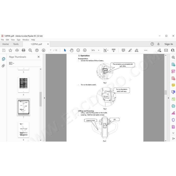This screenshot has height=176, width=176.
Task: Open thumbnails options dropdown
Action: [x=12, y=63]
